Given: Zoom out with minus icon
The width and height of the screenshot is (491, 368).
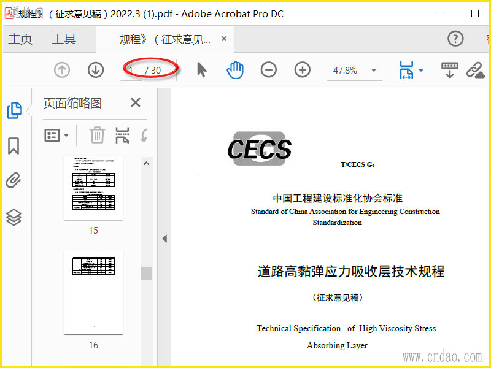Looking at the screenshot, I should click(x=268, y=69).
